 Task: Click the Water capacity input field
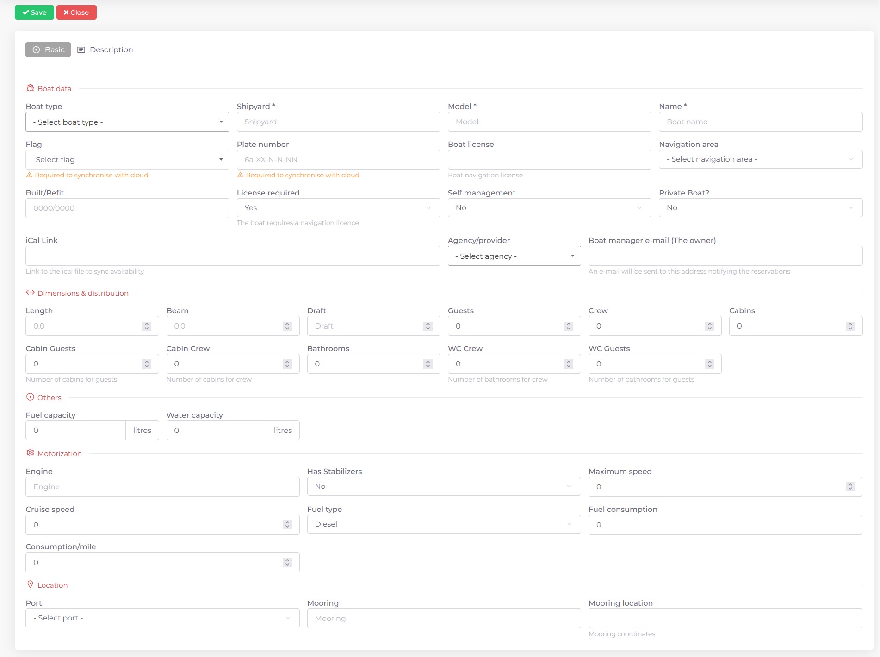[x=216, y=431]
